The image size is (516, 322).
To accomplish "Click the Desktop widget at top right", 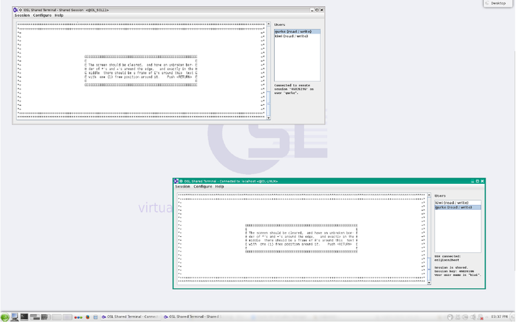I will (x=497, y=3).
